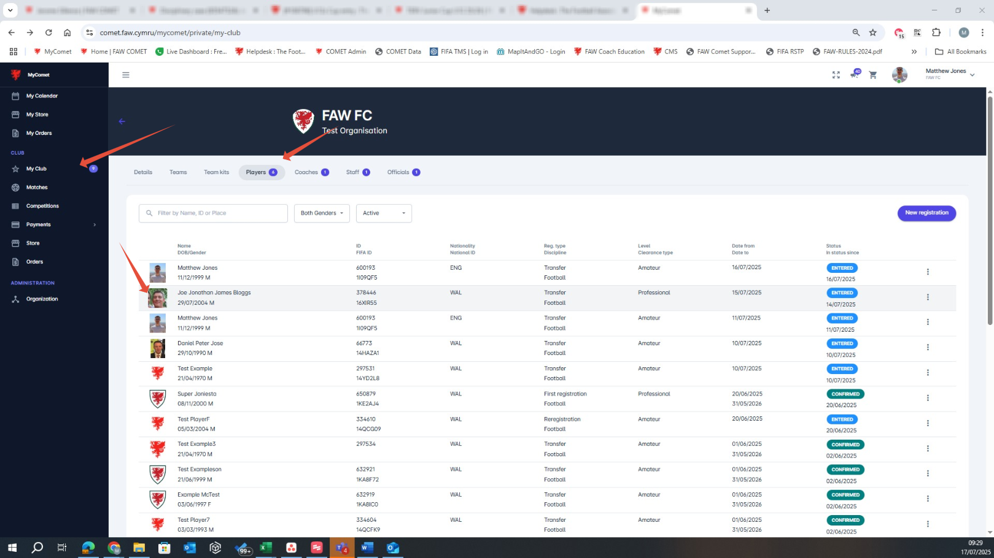Viewport: 994px width, 558px height.
Task: Open the shopping cart icon
Action: [x=872, y=75]
